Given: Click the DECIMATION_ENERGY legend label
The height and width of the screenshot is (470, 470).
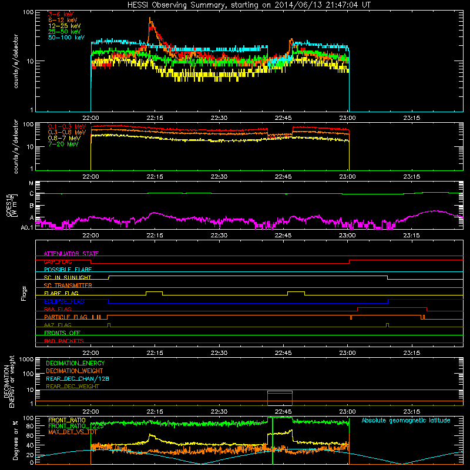Looking at the screenshot, I should [75, 363].
